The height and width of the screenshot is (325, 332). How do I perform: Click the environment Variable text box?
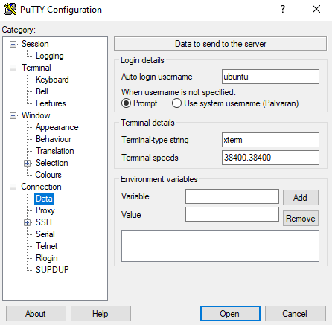coord(232,196)
